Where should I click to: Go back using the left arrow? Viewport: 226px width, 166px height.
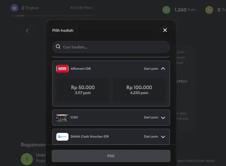[27, 30]
